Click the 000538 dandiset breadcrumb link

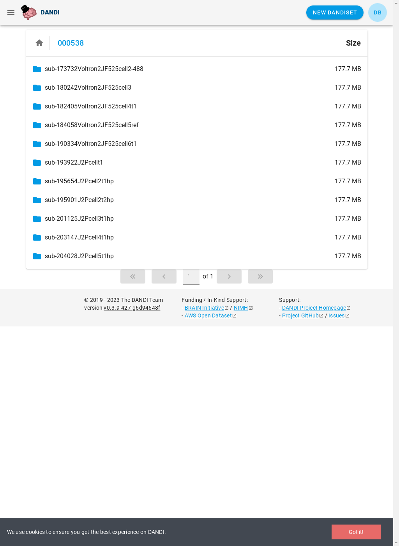[x=71, y=43]
